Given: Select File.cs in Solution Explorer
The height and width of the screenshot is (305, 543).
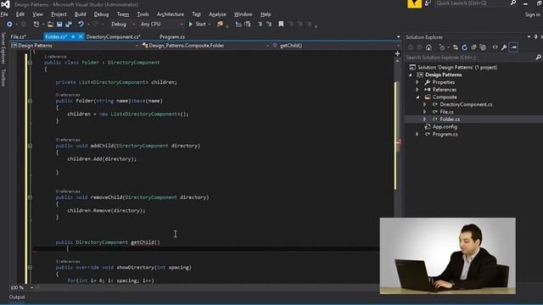Looking at the screenshot, I should click(446, 112).
